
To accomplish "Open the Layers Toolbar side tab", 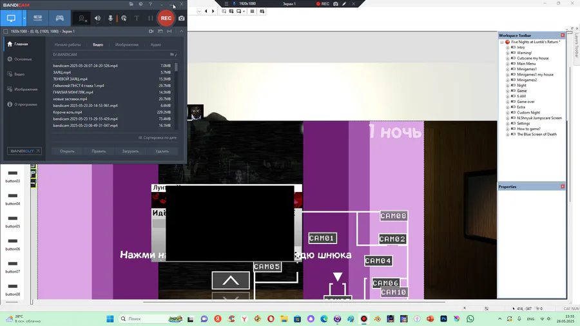I will click(576, 46).
